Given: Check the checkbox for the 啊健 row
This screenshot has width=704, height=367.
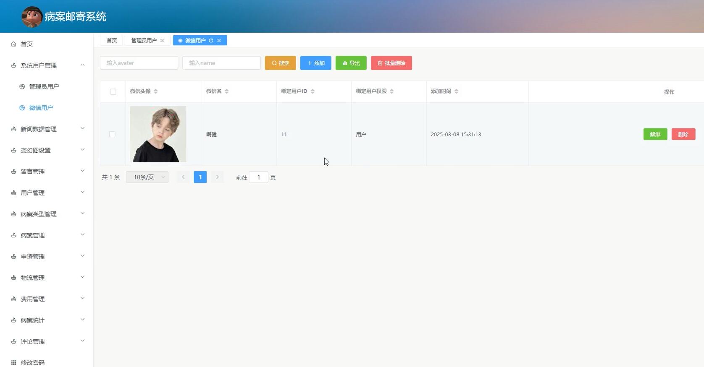Looking at the screenshot, I should tap(112, 134).
